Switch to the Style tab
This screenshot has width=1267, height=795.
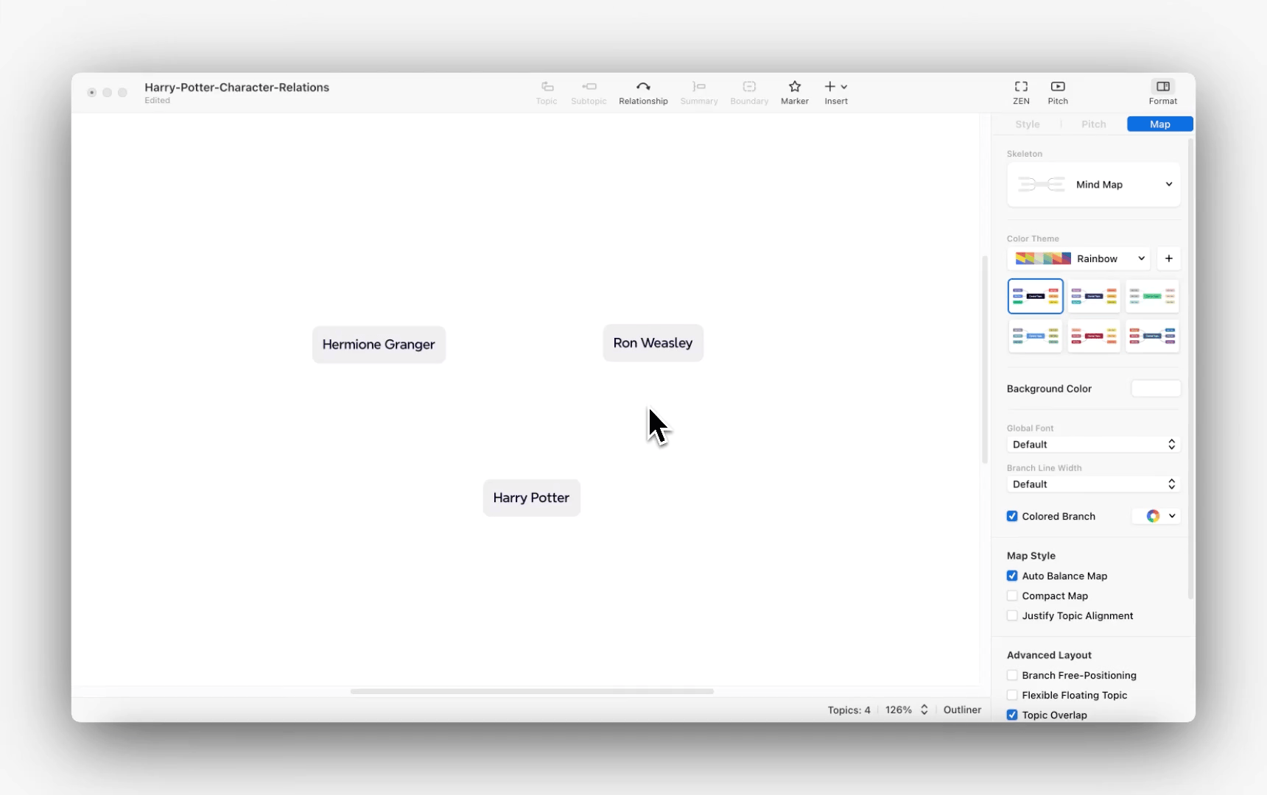pyautogui.click(x=1027, y=124)
